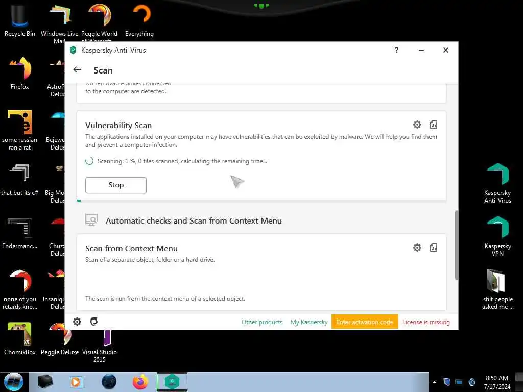Click Enter activation code button
Image resolution: width=523 pixels, height=392 pixels.
pos(365,322)
